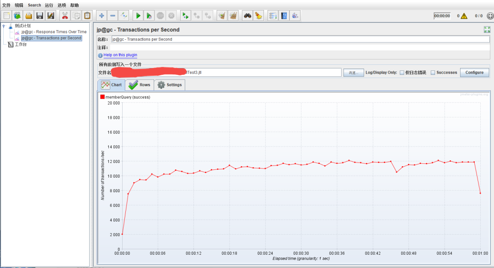Click the round status indicator icon beside 0 / 0
494x268 pixels.
point(490,16)
